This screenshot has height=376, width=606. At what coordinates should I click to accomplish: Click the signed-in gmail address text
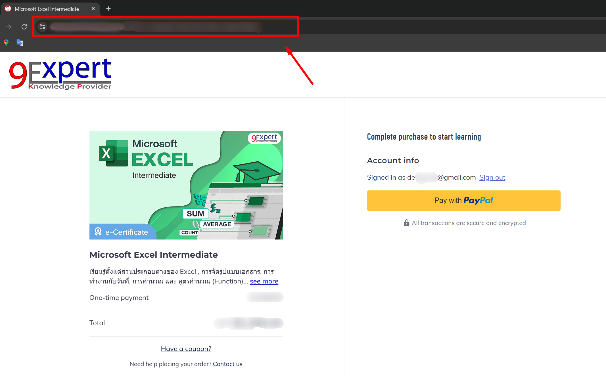(442, 177)
